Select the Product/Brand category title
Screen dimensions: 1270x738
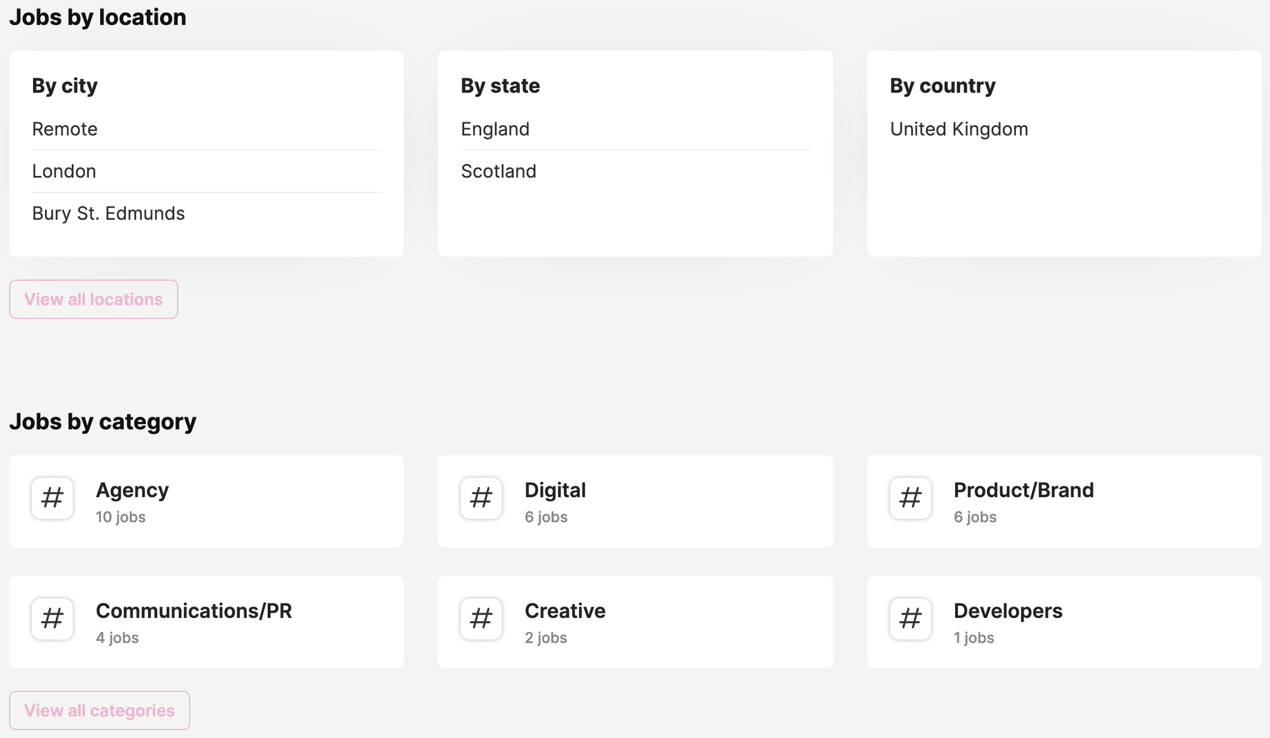[1024, 490]
